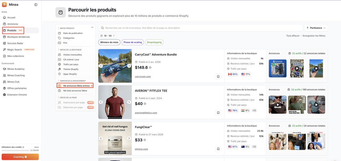Remove the 10 - 30 filter chip

point(114,36)
